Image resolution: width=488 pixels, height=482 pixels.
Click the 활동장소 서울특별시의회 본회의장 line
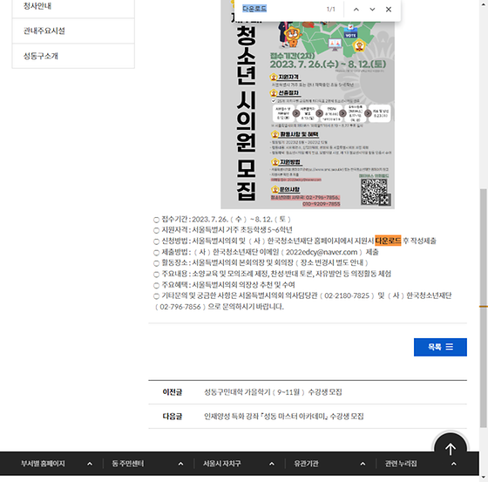click(x=261, y=263)
